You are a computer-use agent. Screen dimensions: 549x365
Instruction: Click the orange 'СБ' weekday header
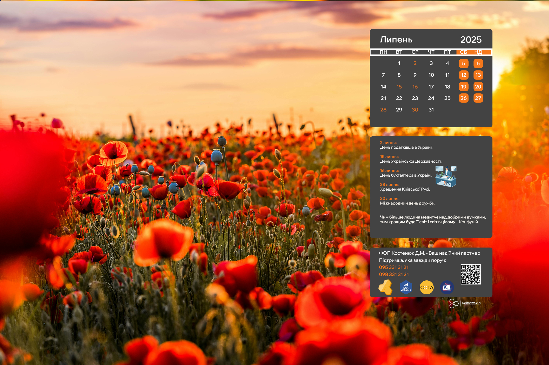464,52
